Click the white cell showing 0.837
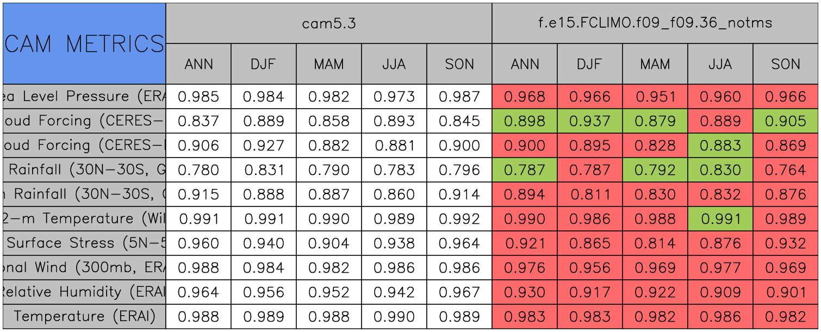Viewport: 821px width, 332px height. (x=198, y=121)
